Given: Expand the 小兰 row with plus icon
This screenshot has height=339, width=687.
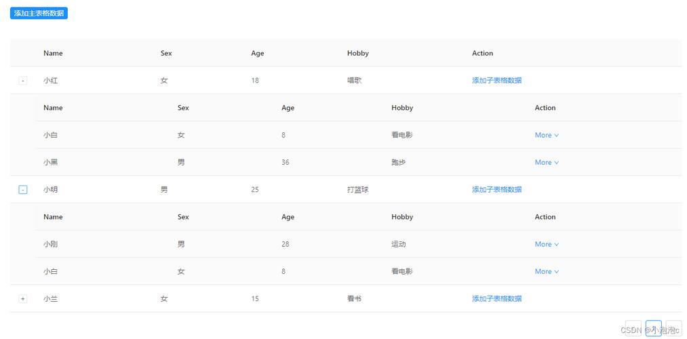Looking at the screenshot, I should coord(23,299).
